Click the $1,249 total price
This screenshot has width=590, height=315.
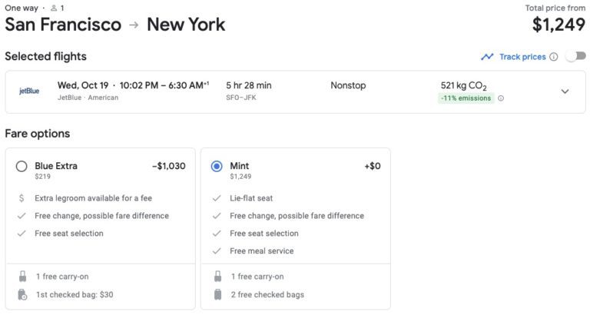[559, 25]
